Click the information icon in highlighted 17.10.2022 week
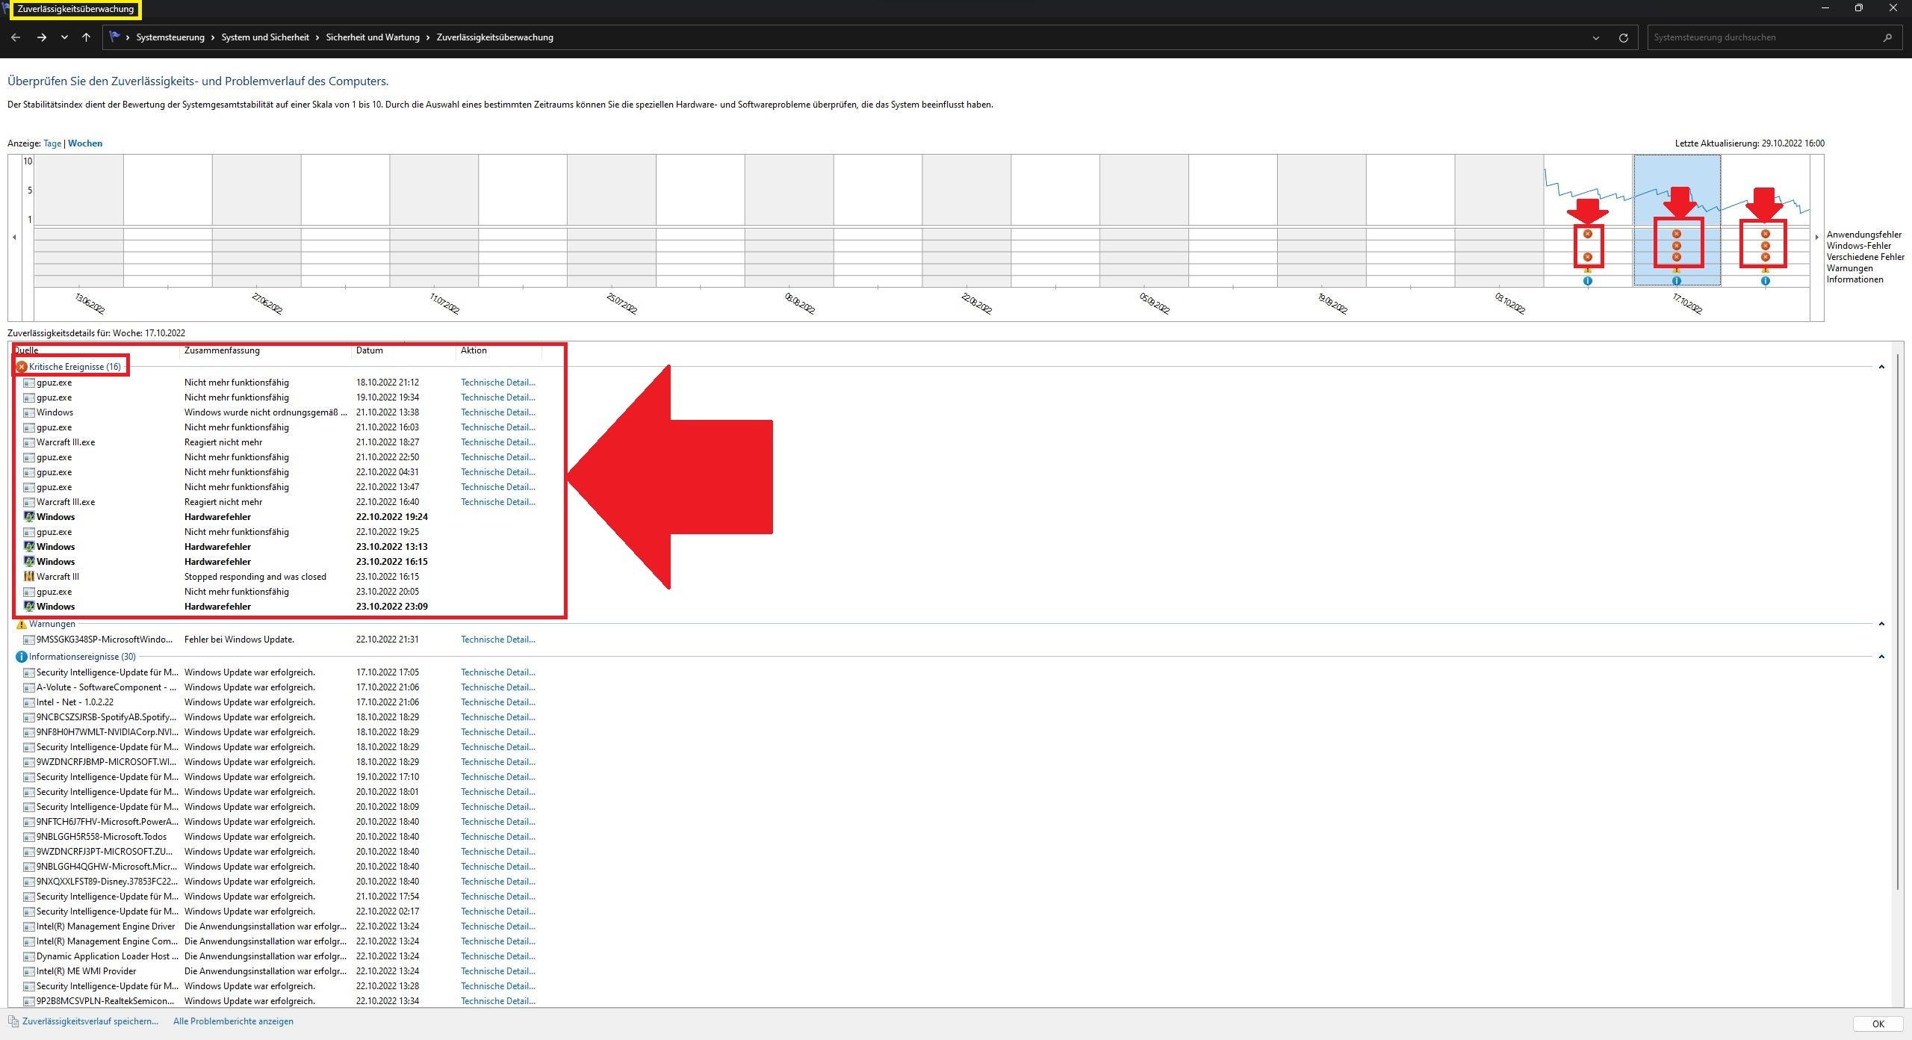Image resolution: width=1912 pixels, height=1040 pixels. click(x=1677, y=281)
